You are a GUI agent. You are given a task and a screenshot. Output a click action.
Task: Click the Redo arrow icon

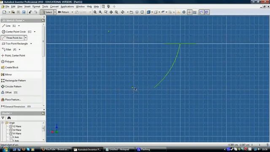pyautogui.click(x=35, y=12)
